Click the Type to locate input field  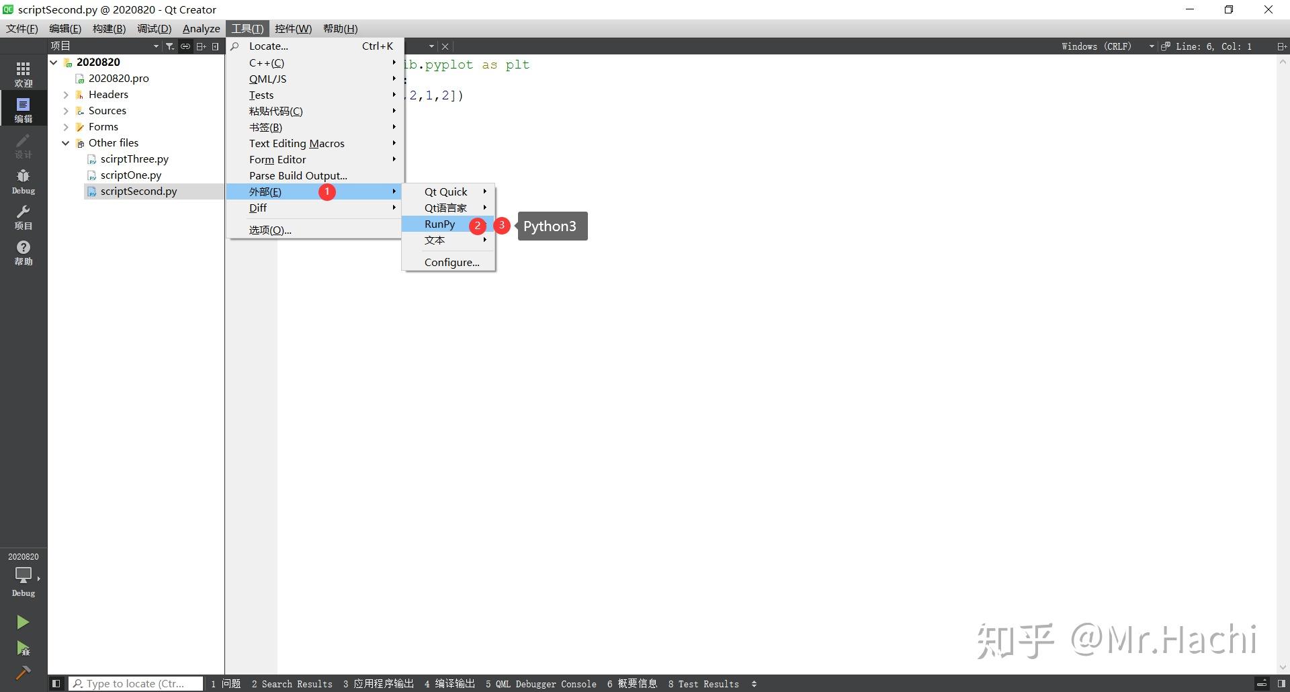click(x=136, y=684)
